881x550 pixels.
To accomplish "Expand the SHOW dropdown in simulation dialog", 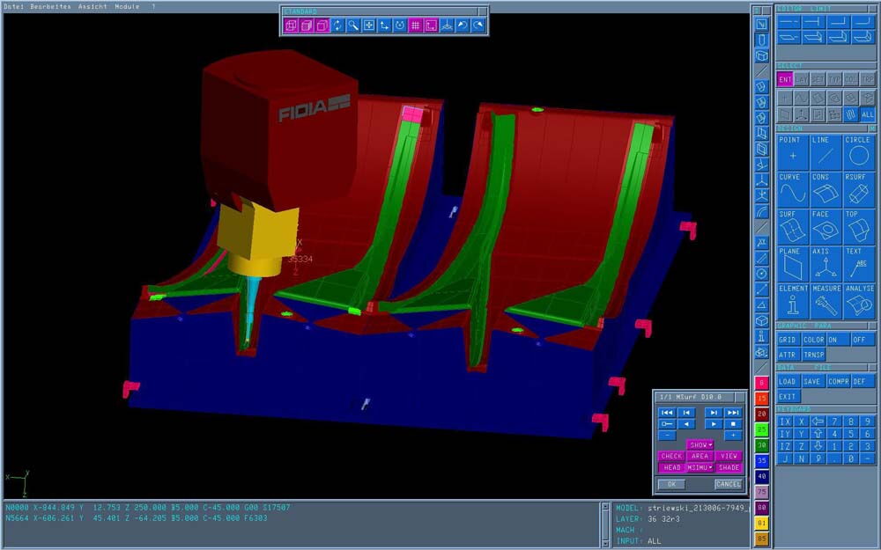I will (700, 445).
